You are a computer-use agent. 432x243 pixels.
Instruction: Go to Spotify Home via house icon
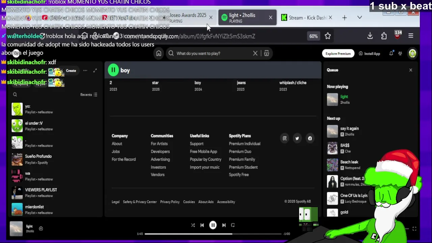click(159, 53)
